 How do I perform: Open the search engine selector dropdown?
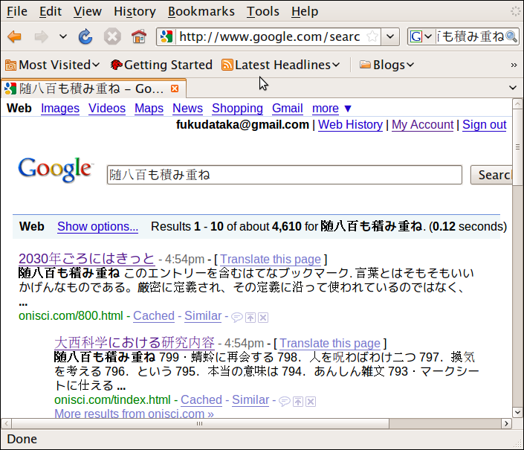tap(421, 36)
